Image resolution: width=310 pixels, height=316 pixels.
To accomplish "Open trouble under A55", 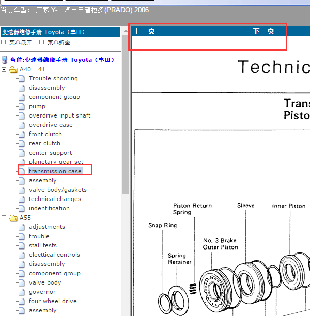I will pyautogui.click(x=39, y=236).
